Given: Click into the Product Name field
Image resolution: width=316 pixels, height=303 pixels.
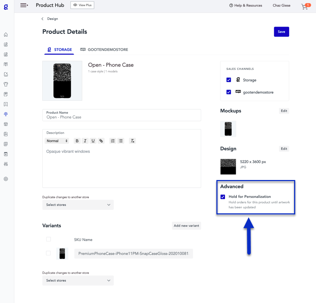Looking at the screenshot, I should 122,117.
